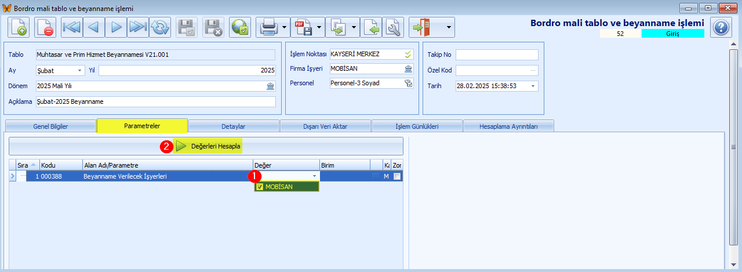Image resolution: width=742 pixels, height=272 pixels.
Task: Go to the first record
Action: tap(72, 27)
